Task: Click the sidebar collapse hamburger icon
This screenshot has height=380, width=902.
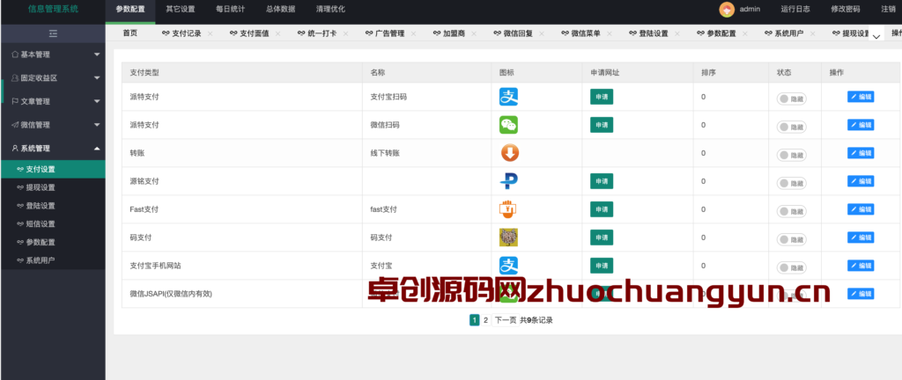Action: tap(53, 33)
